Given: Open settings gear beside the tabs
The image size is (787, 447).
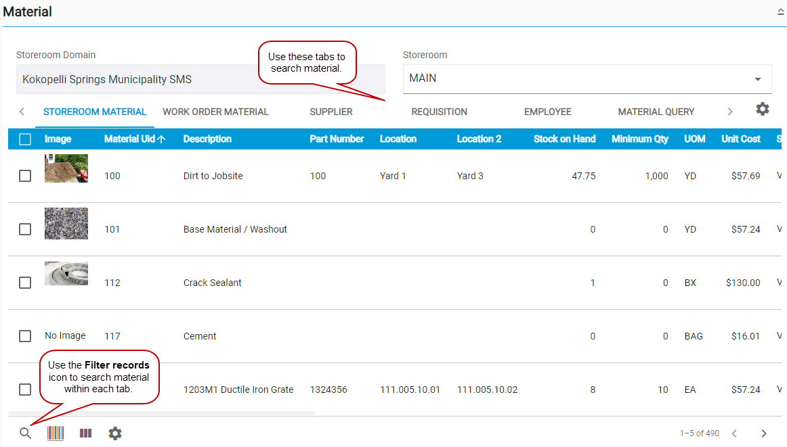Looking at the screenshot, I should 763,109.
